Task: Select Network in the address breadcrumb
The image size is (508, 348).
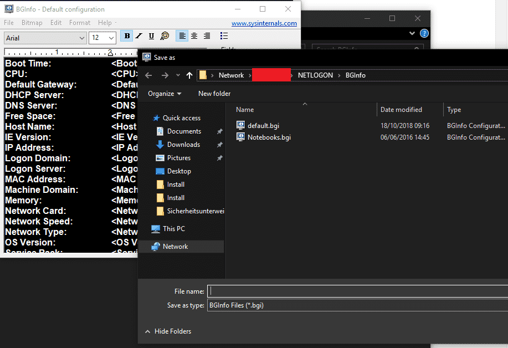Action: click(232, 75)
